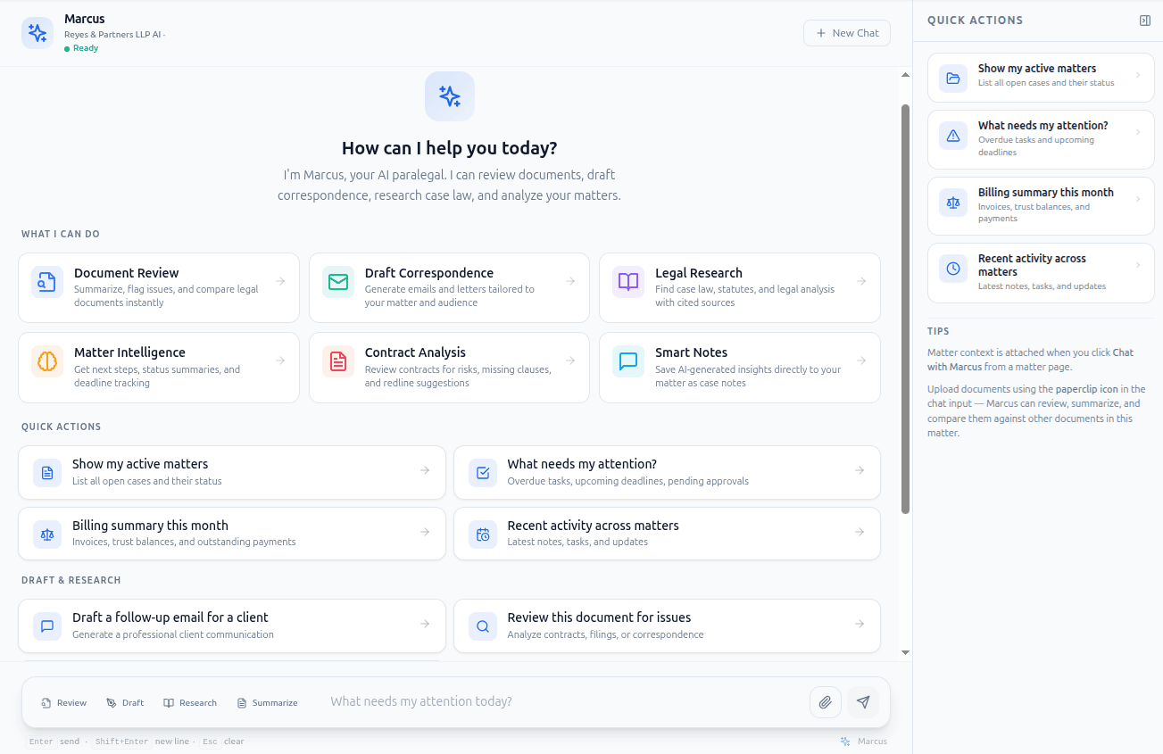Image resolution: width=1163 pixels, height=754 pixels.
Task: Expand chevron on sidebar 'Billing summary this month'
Action: click(x=1138, y=199)
